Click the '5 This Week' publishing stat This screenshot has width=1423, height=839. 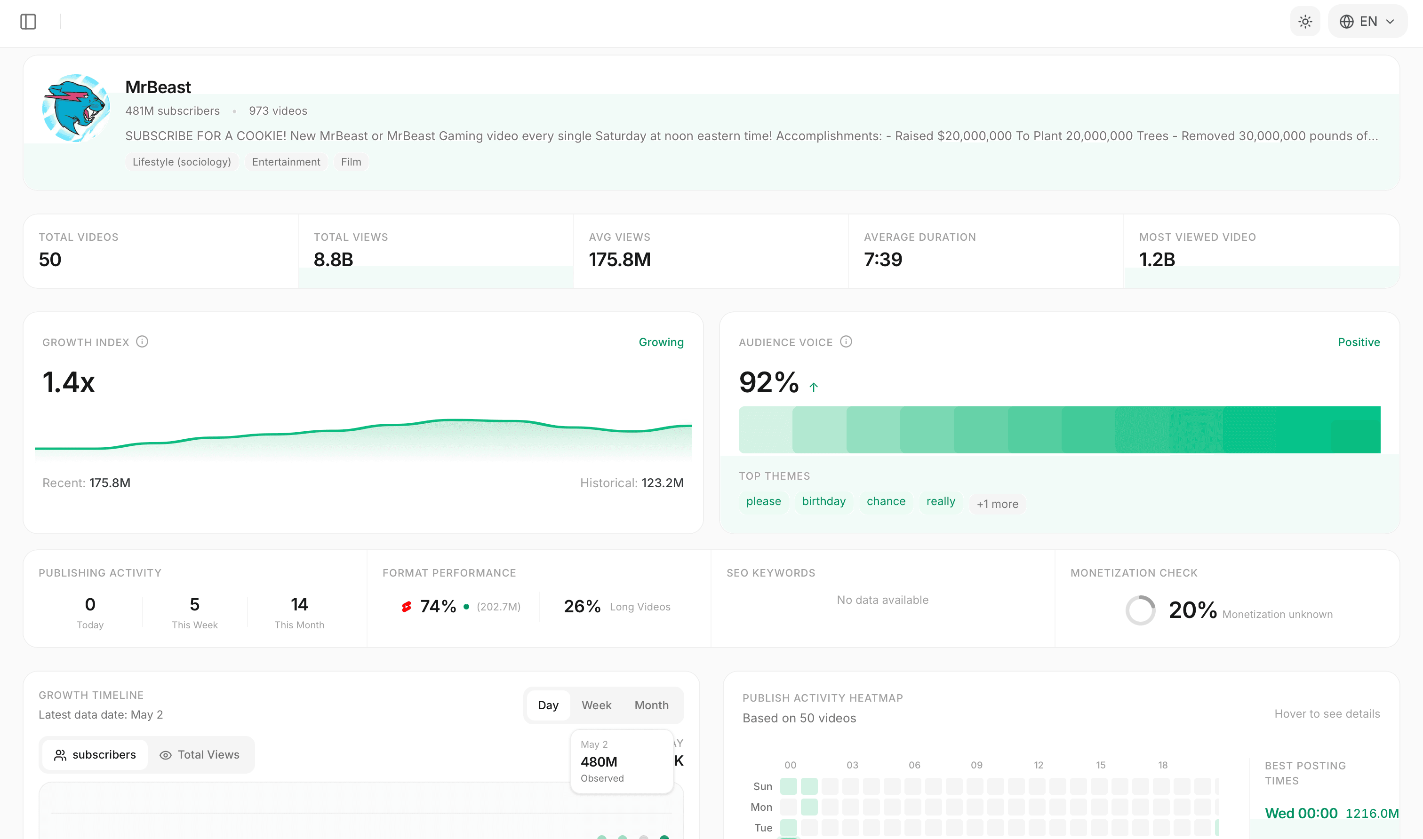pyautogui.click(x=194, y=612)
